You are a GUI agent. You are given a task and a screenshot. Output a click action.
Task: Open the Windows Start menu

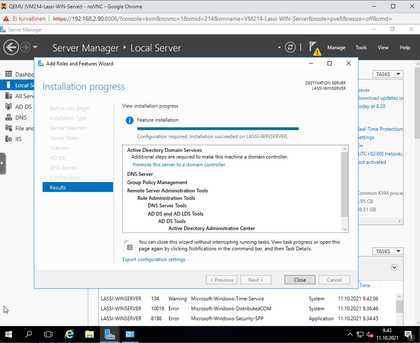pos(9,334)
